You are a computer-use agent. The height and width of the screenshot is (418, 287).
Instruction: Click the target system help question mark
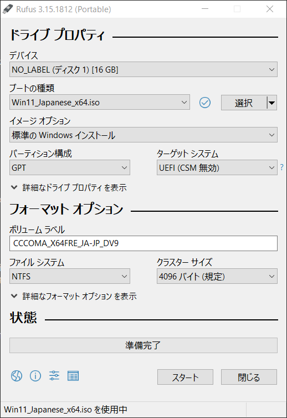pos(281,167)
